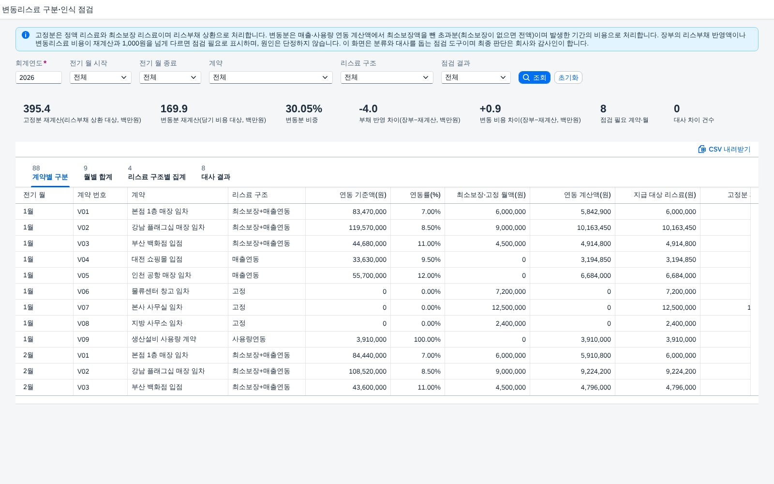Switch to the 계약별 구분 tab
The image size is (774, 484).
50,173
